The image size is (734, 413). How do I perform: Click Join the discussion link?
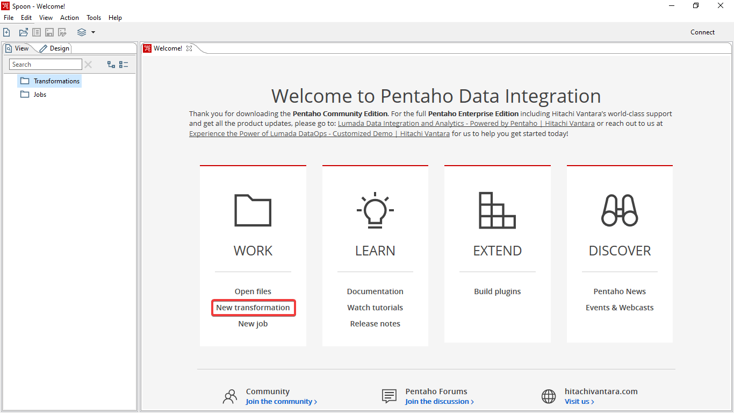click(x=440, y=402)
